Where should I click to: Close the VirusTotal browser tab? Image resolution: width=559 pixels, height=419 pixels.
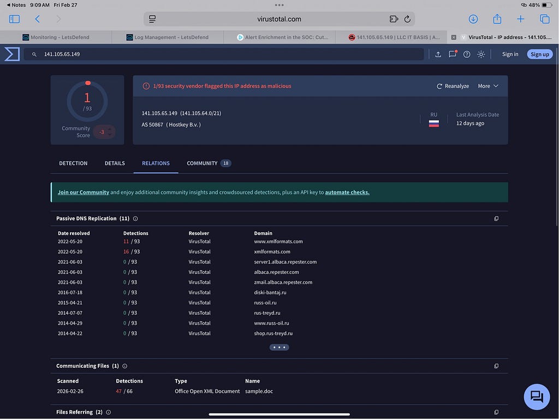pyautogui.click(x=454, y=37)
